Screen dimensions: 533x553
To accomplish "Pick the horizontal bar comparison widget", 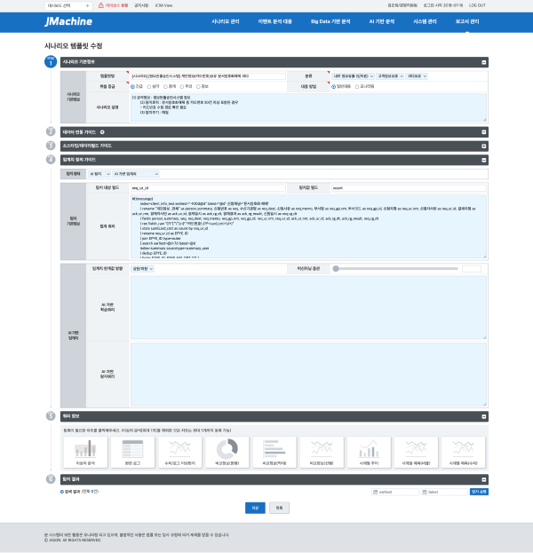I will 274,451.
